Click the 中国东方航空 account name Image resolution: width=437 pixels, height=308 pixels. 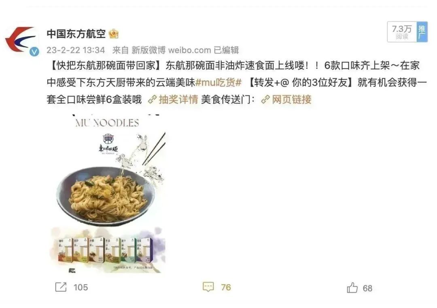click(76, 34)
